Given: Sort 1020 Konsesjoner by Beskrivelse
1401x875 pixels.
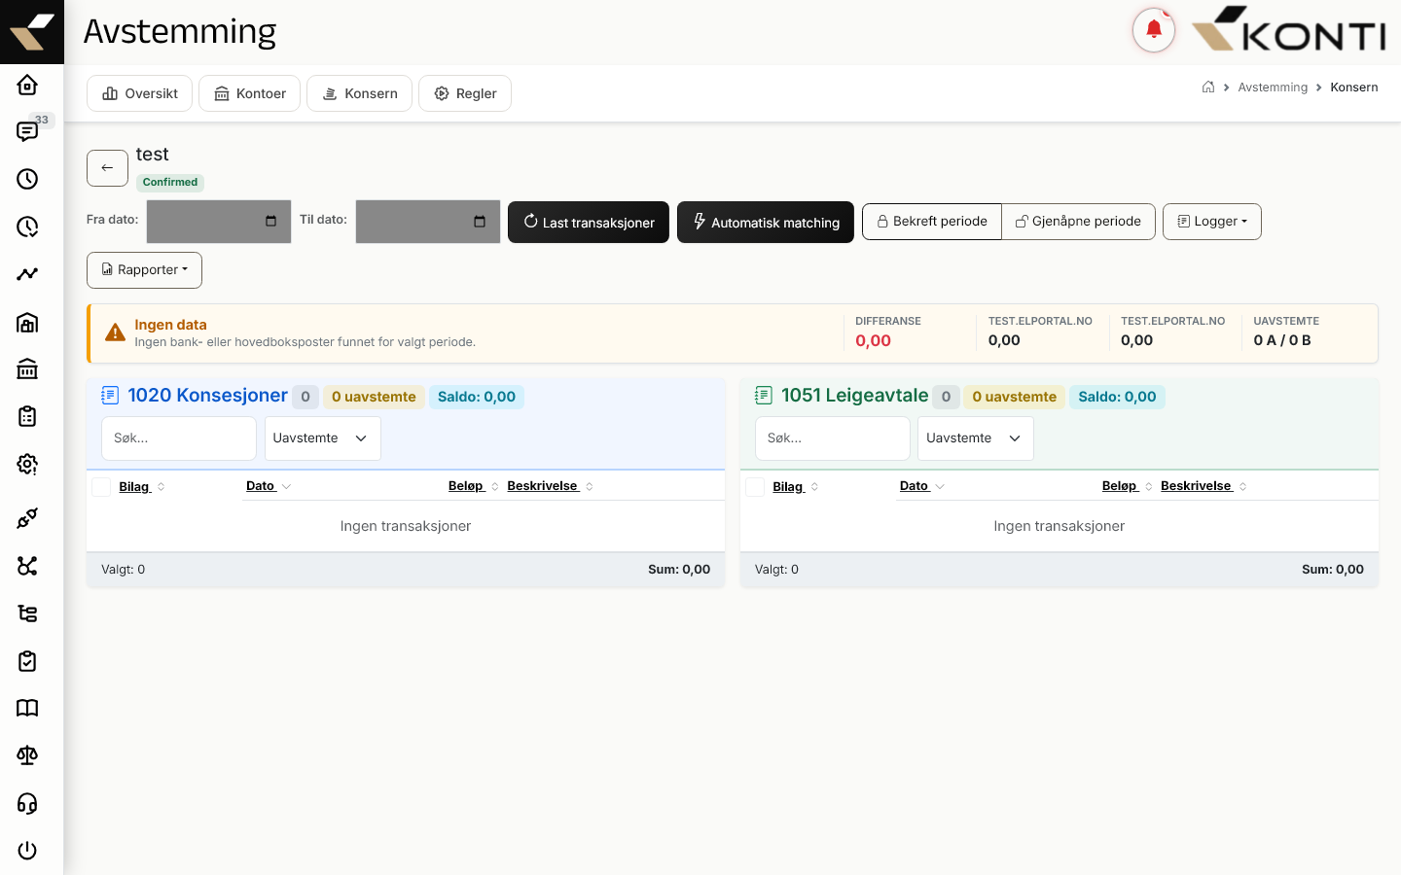Looking at the screenshot, I should tap(550, 486).
